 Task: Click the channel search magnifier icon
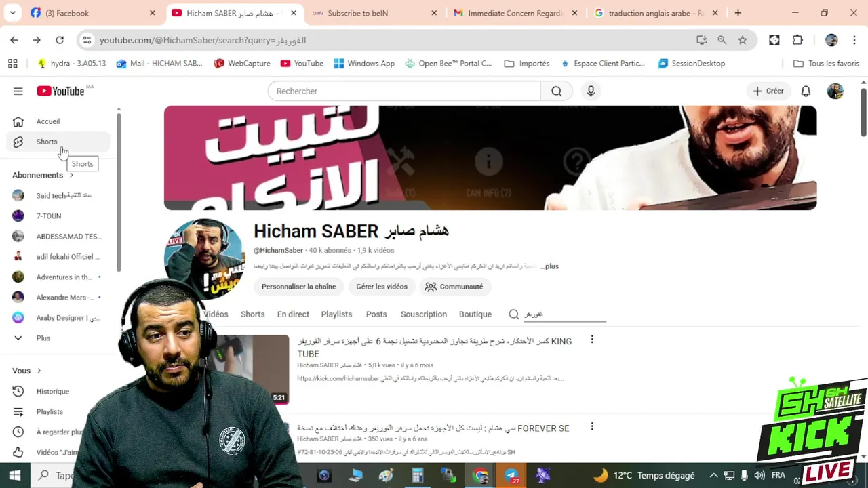pos(514,314)
